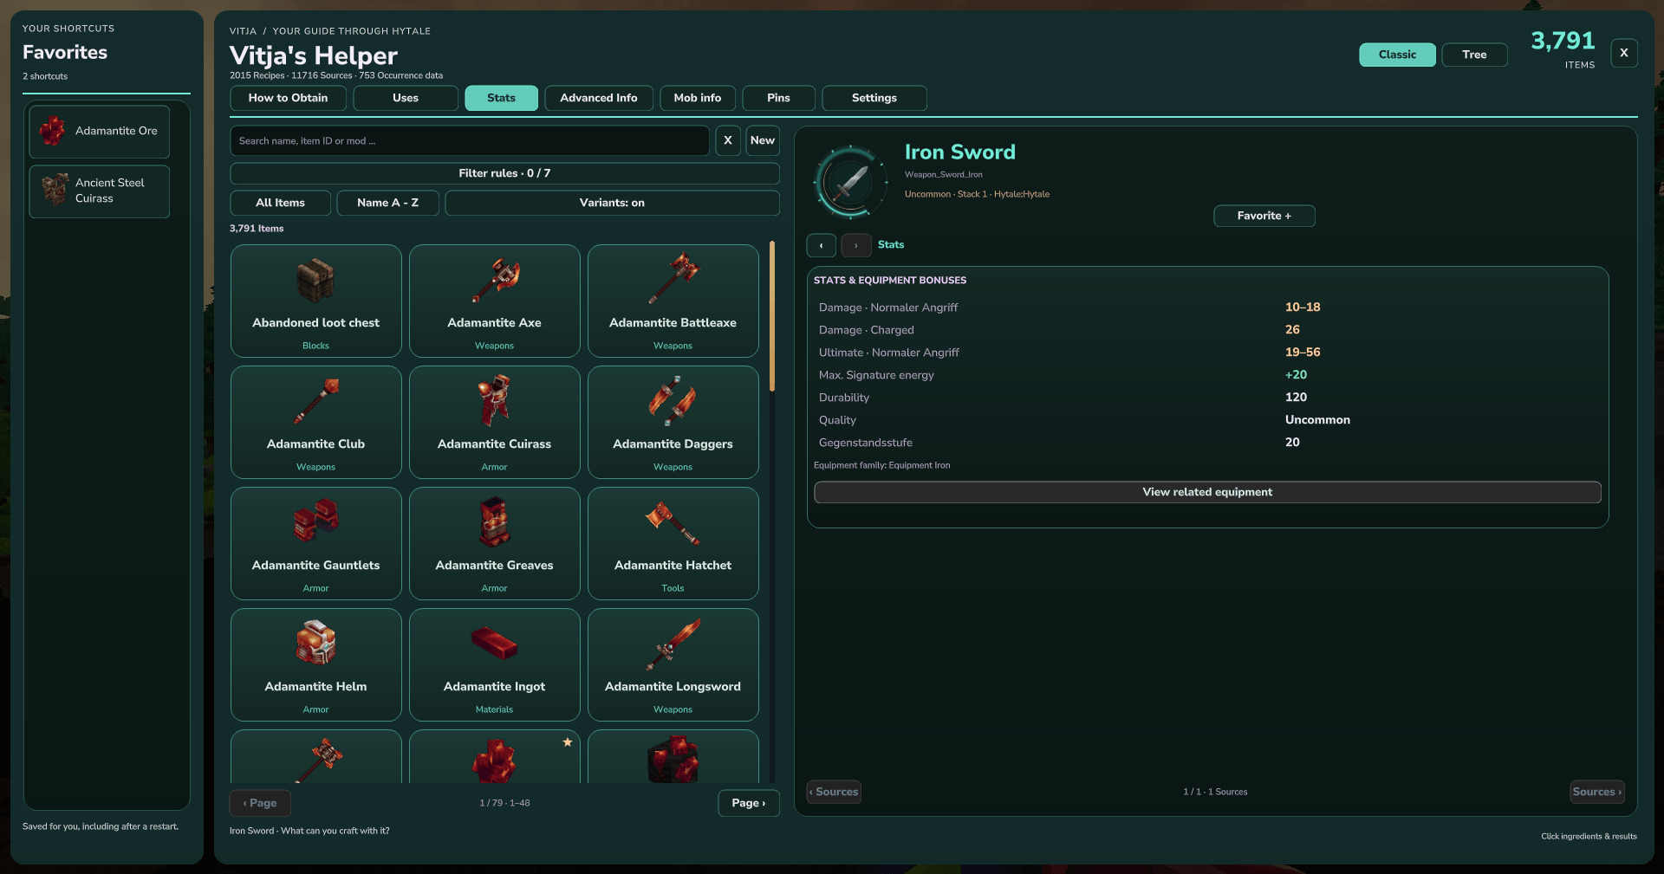The image size is (1664, 874).
Task: Change the Name A - Z sorting
Action: 387,203
